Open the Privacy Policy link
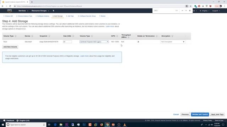This screenshot has height=127, width=227. [x=207, y=121]
